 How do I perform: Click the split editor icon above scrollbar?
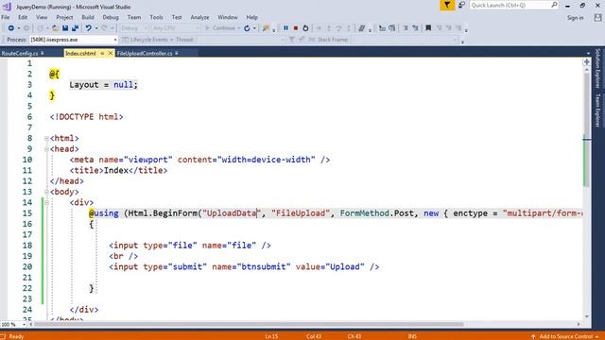587,62
